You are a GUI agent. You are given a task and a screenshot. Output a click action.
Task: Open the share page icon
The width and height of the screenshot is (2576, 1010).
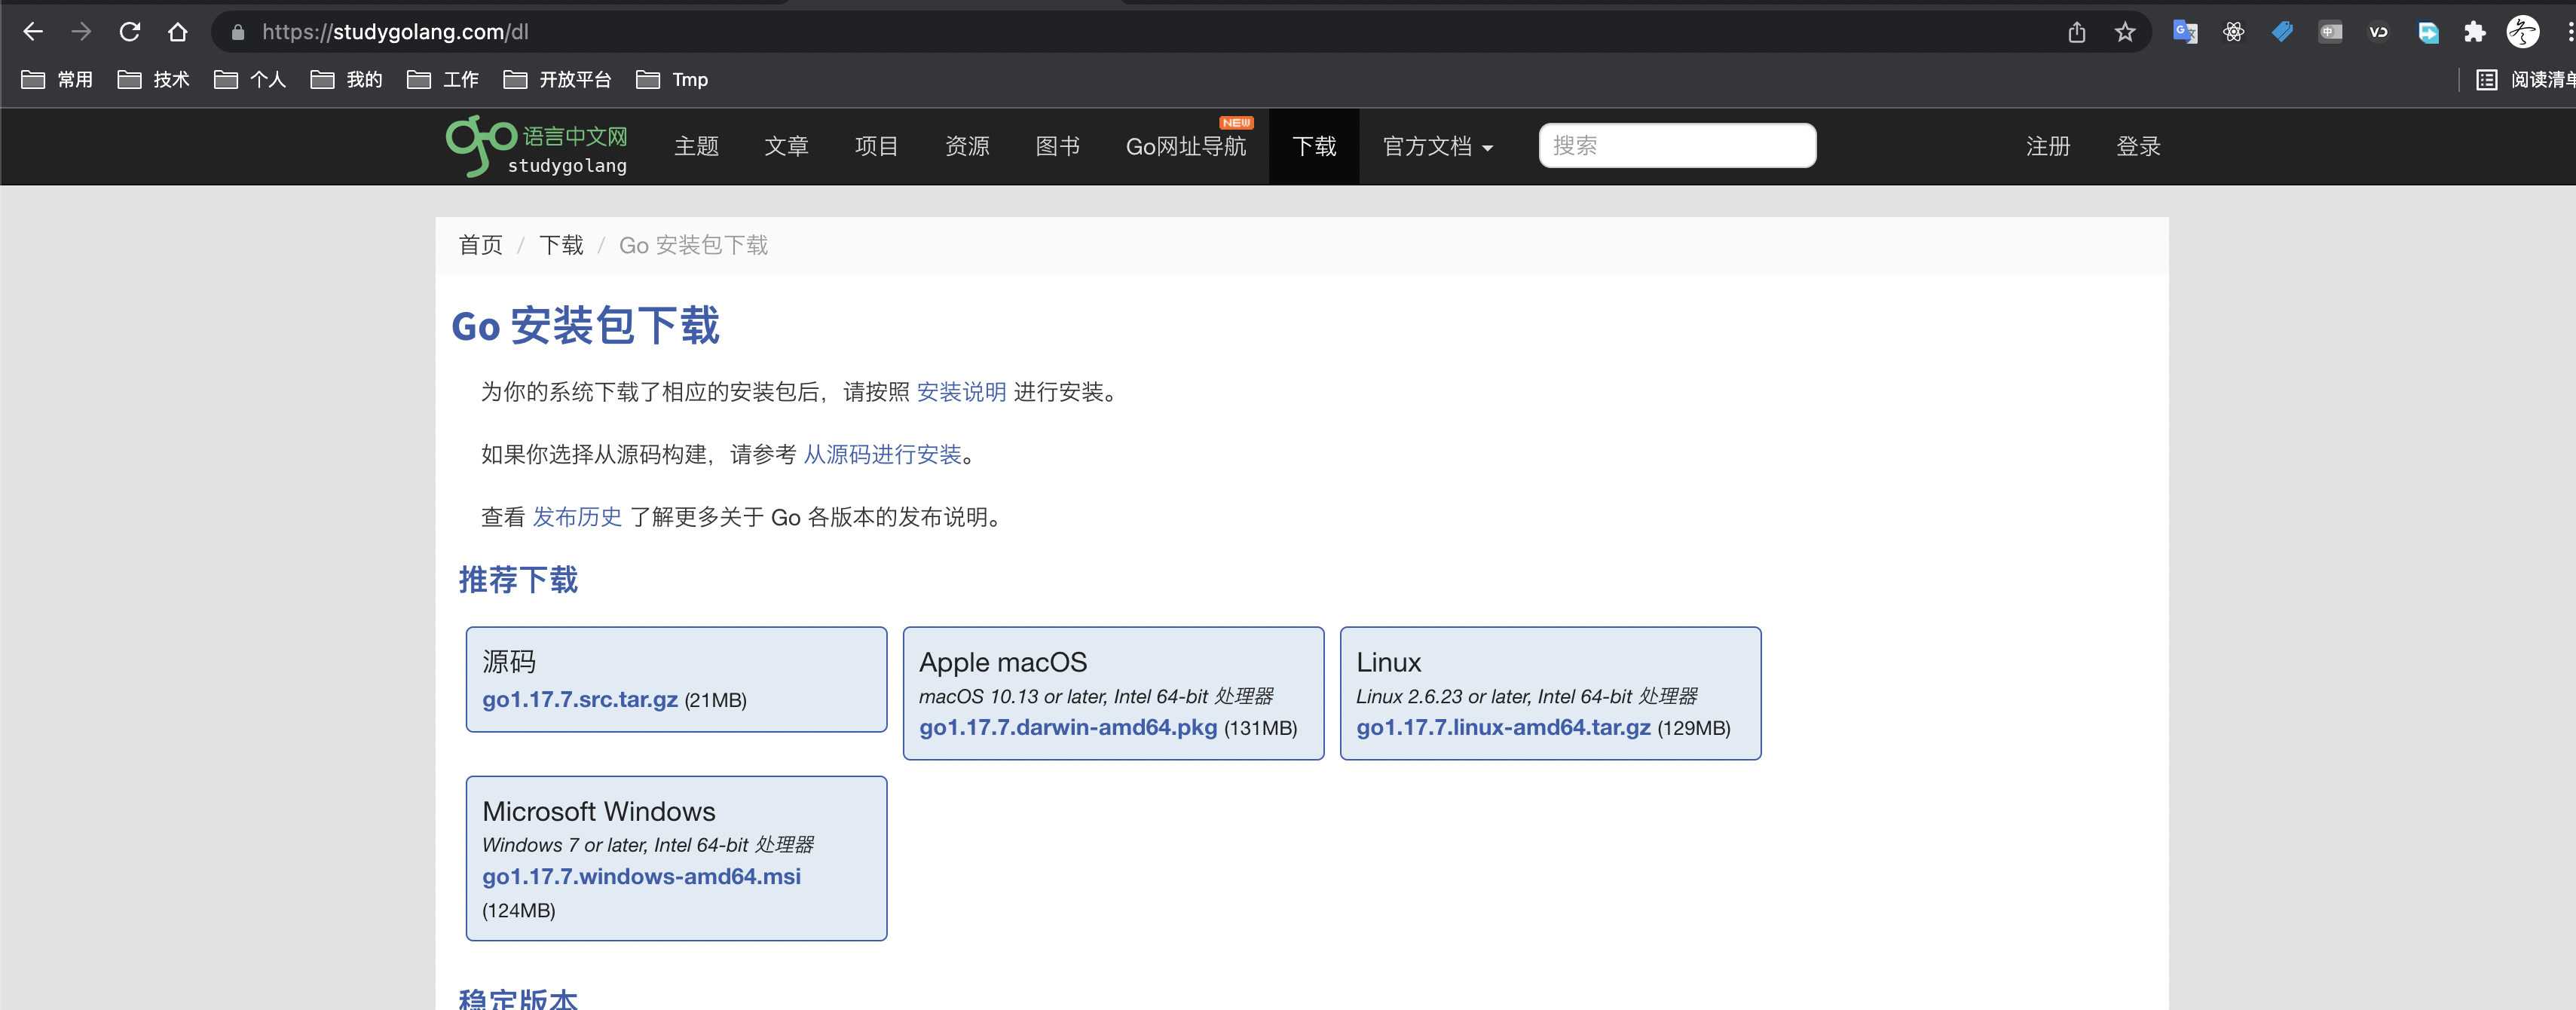[x=2077, y=32]
